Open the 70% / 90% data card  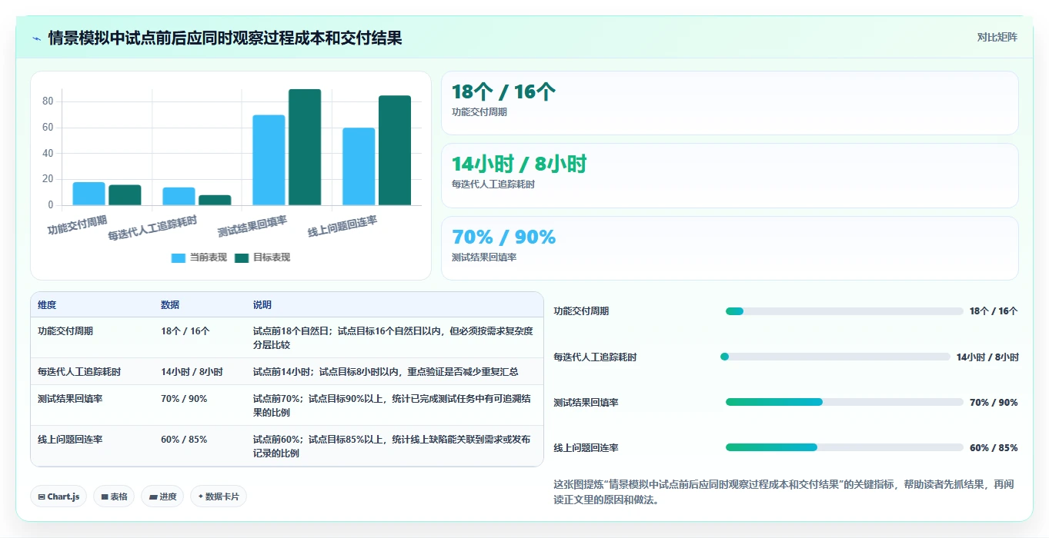(730, 248)
